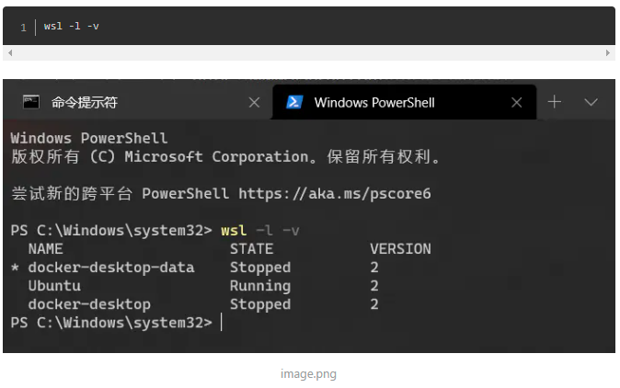Place cursor at the last PowerShell prompt
620x388 pixels.
(x=222, y=323)
